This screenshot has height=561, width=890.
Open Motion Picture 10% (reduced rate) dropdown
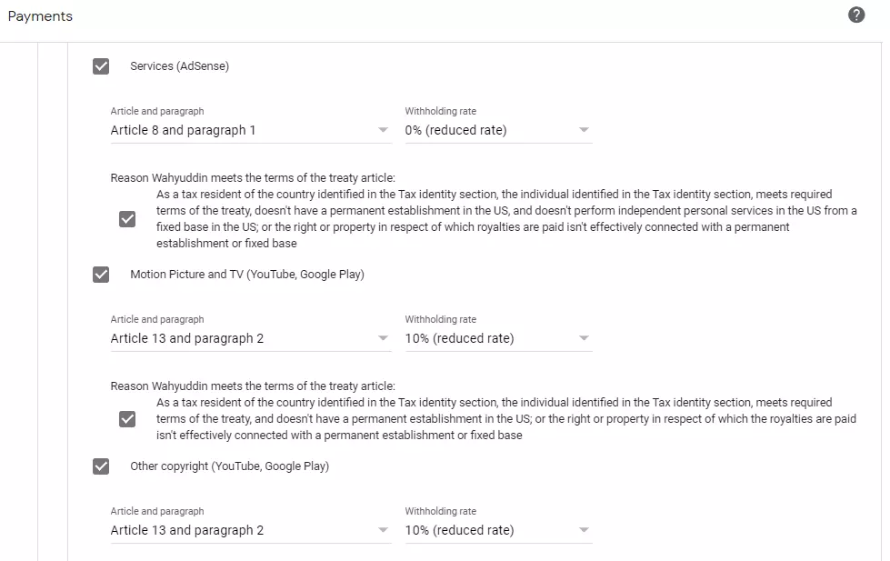click(x=498, y=339)
